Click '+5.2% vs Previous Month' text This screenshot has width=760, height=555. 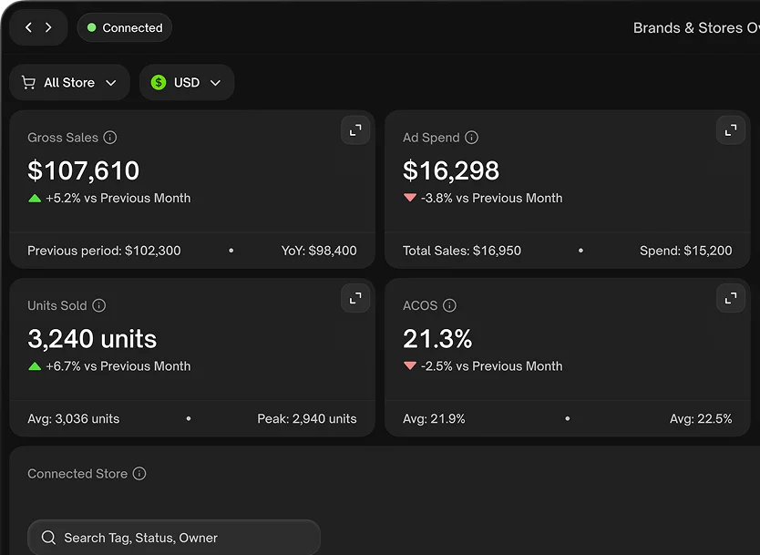118,199
